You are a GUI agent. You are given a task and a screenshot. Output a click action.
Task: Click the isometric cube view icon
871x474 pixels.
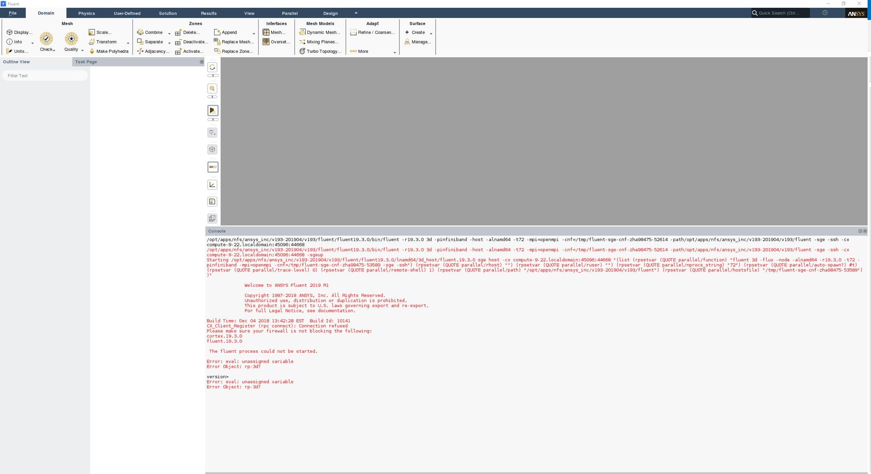[212, 150]
